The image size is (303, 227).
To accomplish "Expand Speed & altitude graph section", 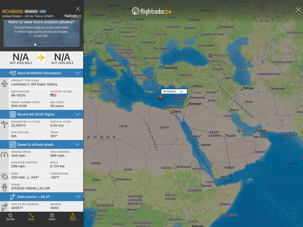I will [42, 145].
